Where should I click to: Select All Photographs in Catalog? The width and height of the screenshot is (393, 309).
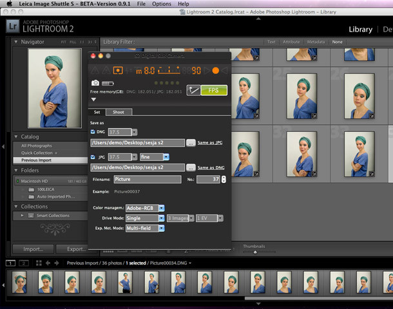[37, 145]
